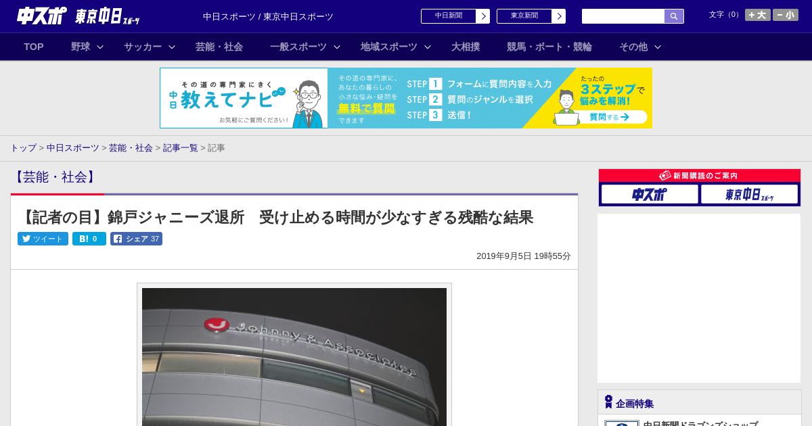Expand その他 dropdown chevron
Image resolution: width=812 pixels, height=426 pixels.
(658, 47)
